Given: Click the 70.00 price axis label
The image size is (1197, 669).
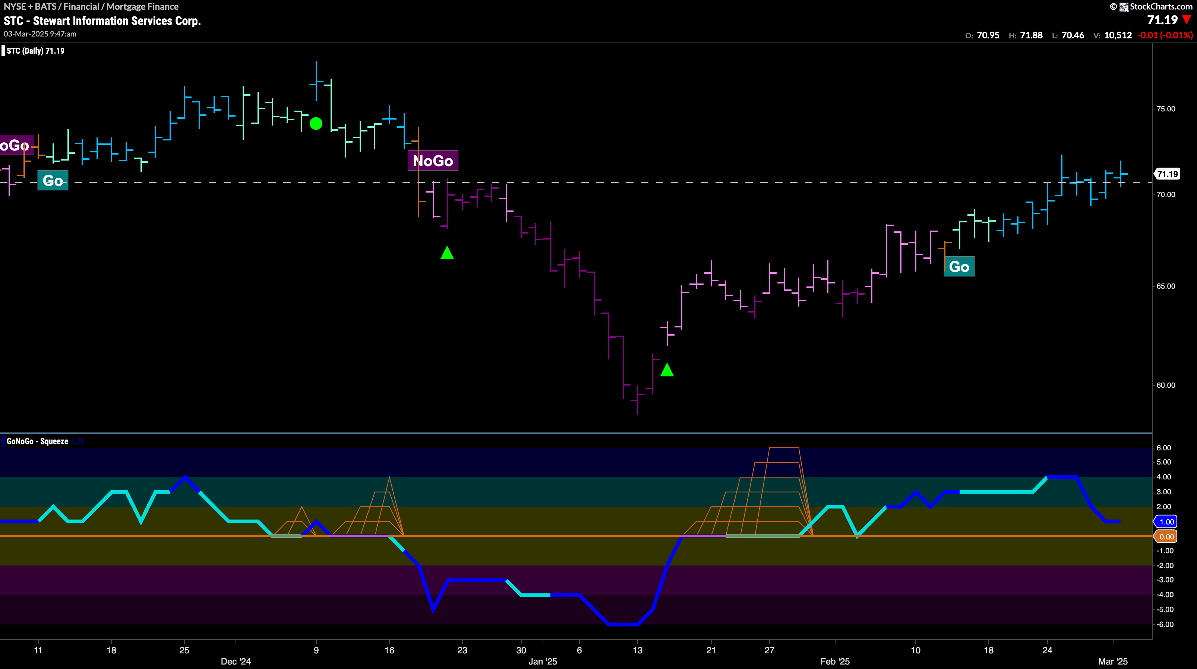Looking at the screenshot, I should click(x=1165, y=195).
